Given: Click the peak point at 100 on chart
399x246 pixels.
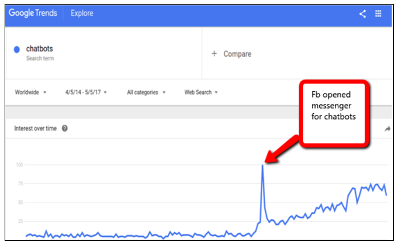Looking at the screenshot, I should 263,165.
